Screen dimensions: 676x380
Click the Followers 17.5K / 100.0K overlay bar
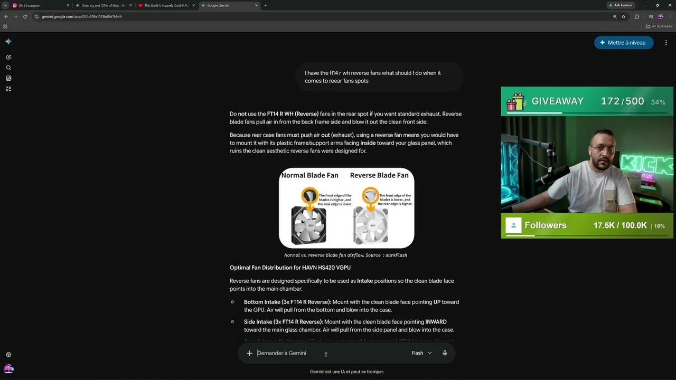coord(587,226)
